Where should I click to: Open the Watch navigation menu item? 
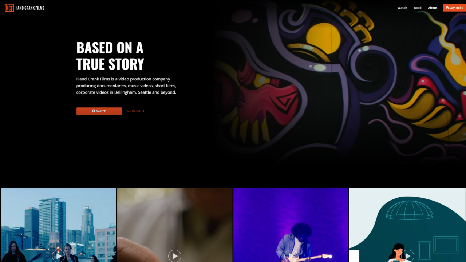tap(402, 8)
